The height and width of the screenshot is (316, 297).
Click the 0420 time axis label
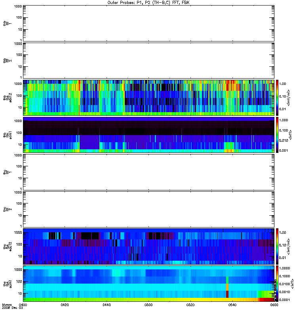click(x=65, y=305)
